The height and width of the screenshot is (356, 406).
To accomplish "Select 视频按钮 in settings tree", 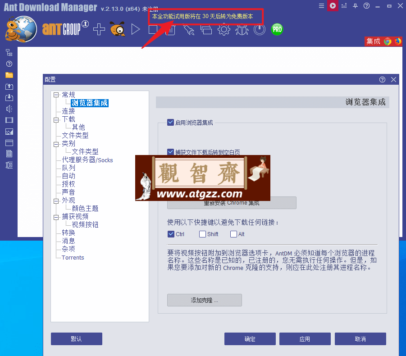I will [x=85, y=224].
